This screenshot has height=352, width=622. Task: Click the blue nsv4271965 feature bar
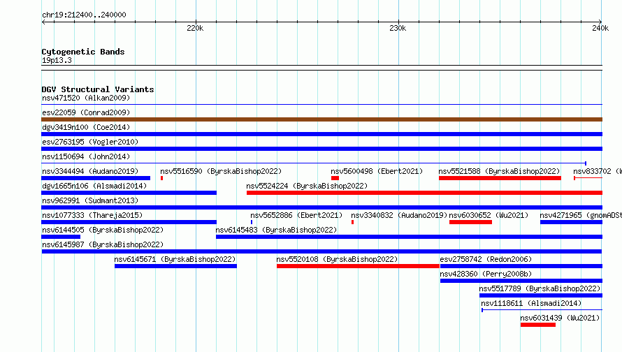click(571, 222)
